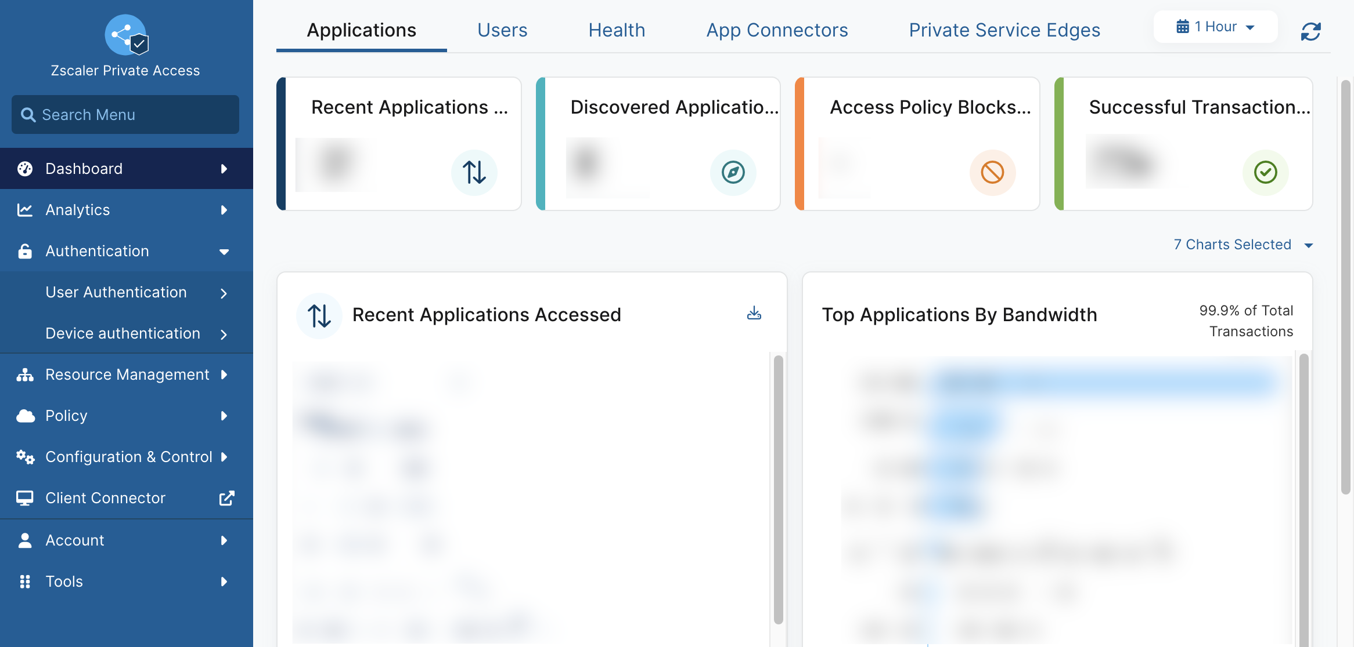Click the Account person icon
The width and height of the screenshot is (1354, 647).
point(25,540)
